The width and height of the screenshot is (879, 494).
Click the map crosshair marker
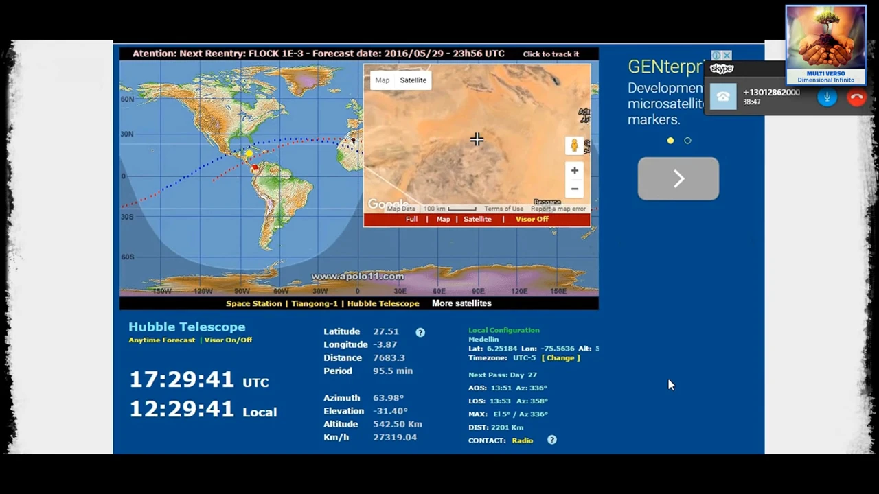coord(477,139)
